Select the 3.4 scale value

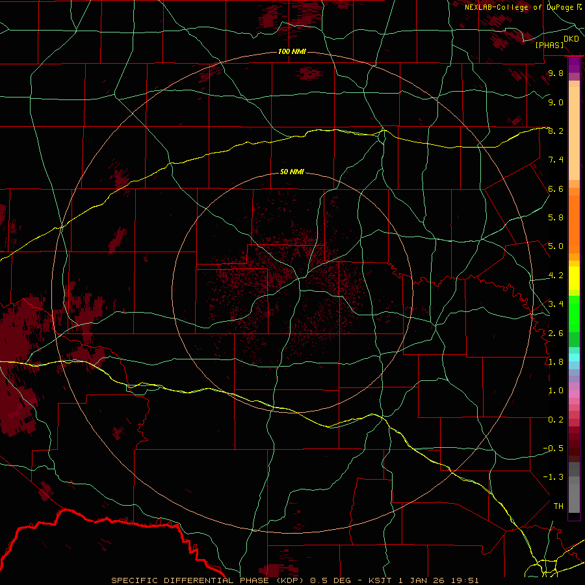point(556,304)
